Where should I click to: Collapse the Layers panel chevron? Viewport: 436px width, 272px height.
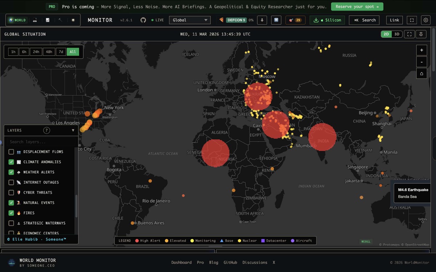[x=73, y=130]
